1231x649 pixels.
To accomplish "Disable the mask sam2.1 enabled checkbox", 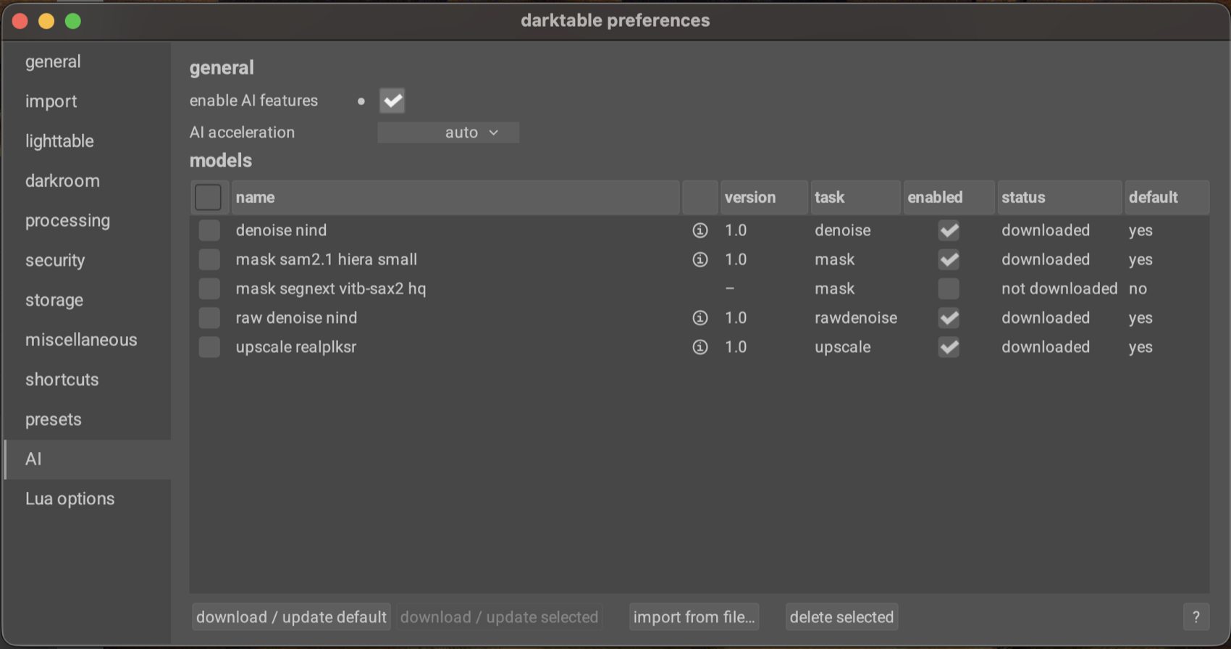I will point(949,259).
